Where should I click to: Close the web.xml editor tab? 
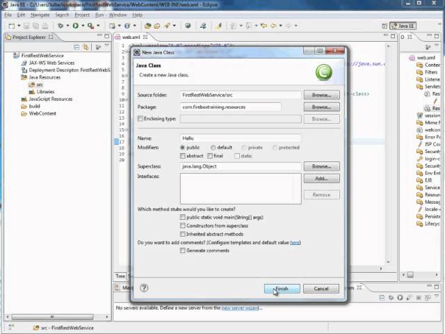click(145, 37)
